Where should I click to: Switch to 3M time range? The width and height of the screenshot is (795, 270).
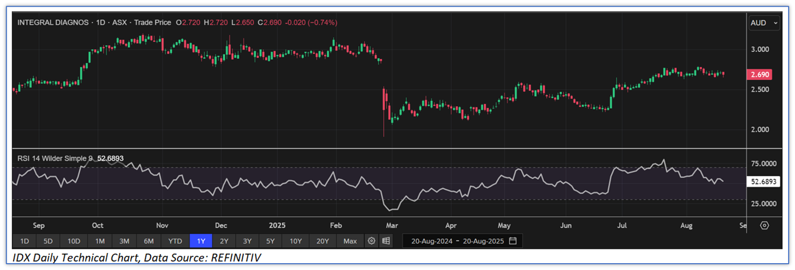click(x=124, y=241)
